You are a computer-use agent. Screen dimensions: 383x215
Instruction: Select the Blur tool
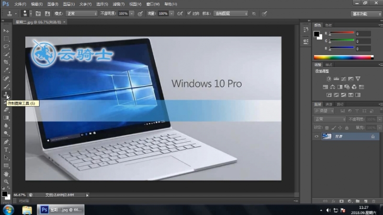click(x=6, y=125)
